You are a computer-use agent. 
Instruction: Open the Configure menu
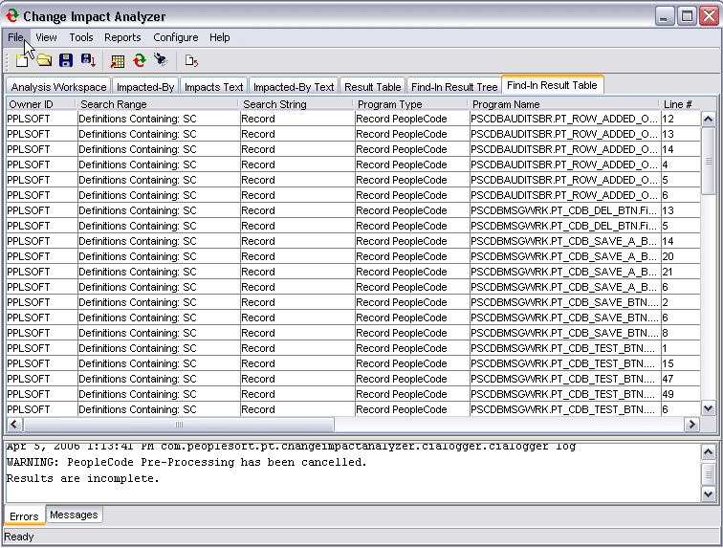(x=176, y=37)
